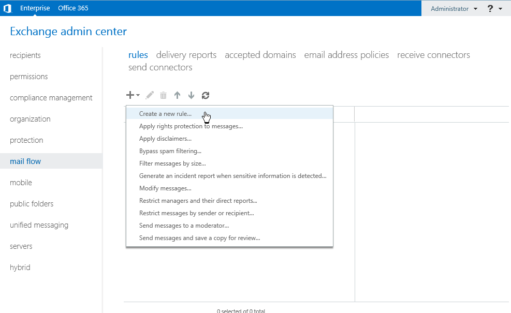Navigate to recipients in sidebar

25,55
